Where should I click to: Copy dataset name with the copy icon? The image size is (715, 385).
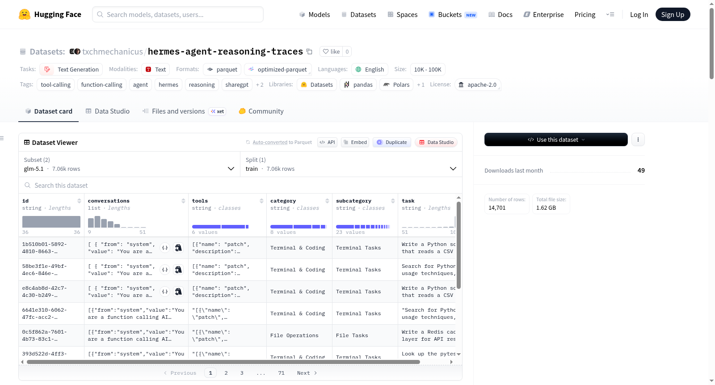[309, 51]
